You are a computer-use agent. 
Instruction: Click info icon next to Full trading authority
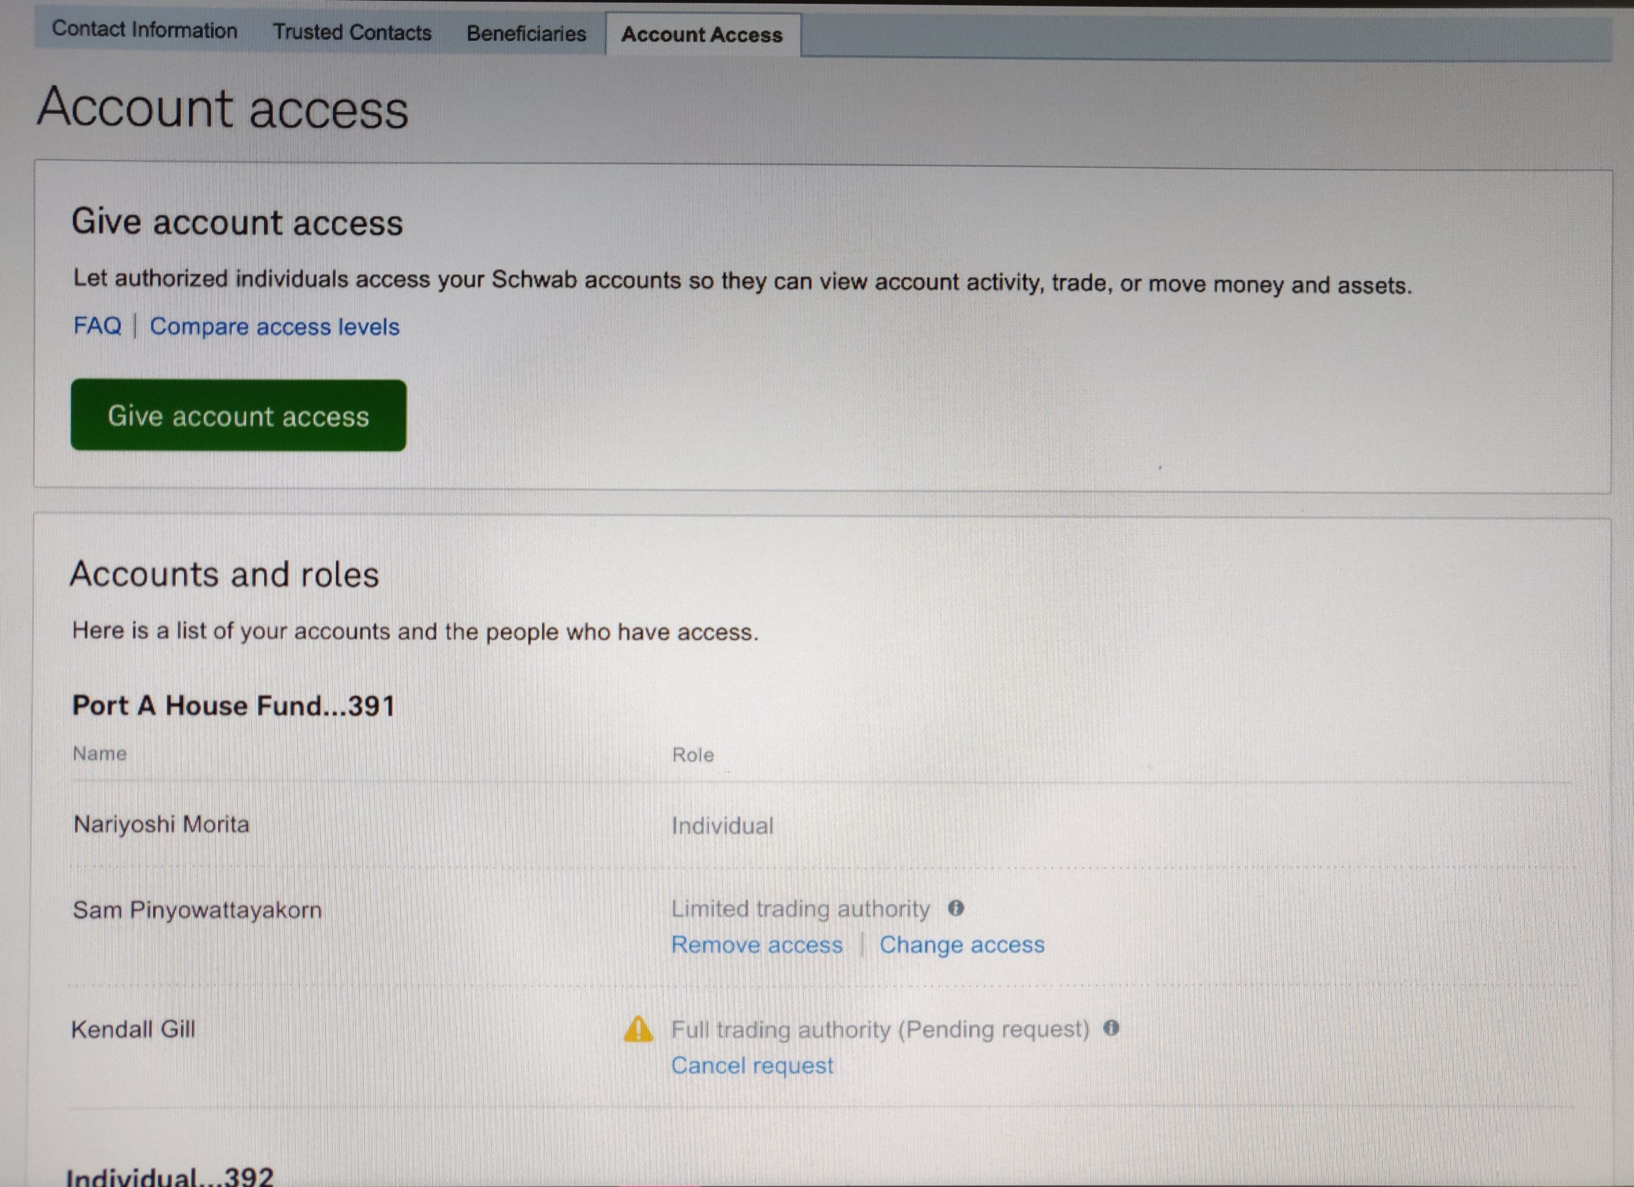1111,1028
